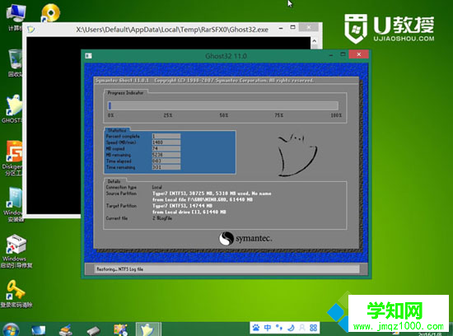The image size is (453, 336).
Task: Open the paintbrush tool on the taskbar
Action: tap(66, 330)
